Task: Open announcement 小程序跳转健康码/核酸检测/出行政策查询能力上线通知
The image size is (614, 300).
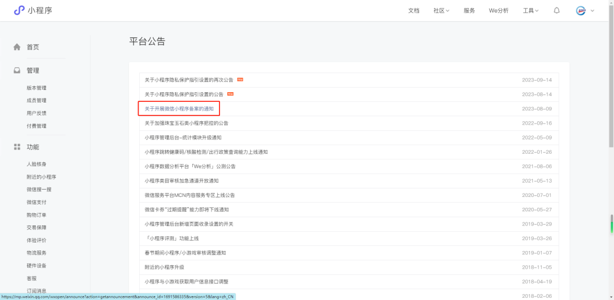Action: tap(206, 152)
